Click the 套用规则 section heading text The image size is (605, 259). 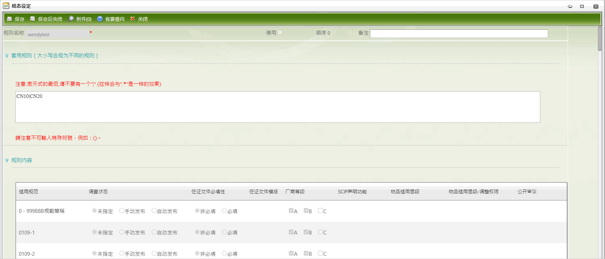(55, 56)
